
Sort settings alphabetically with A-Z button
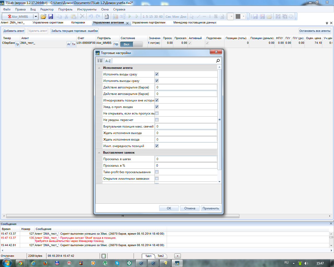click(x=108, y=61)
